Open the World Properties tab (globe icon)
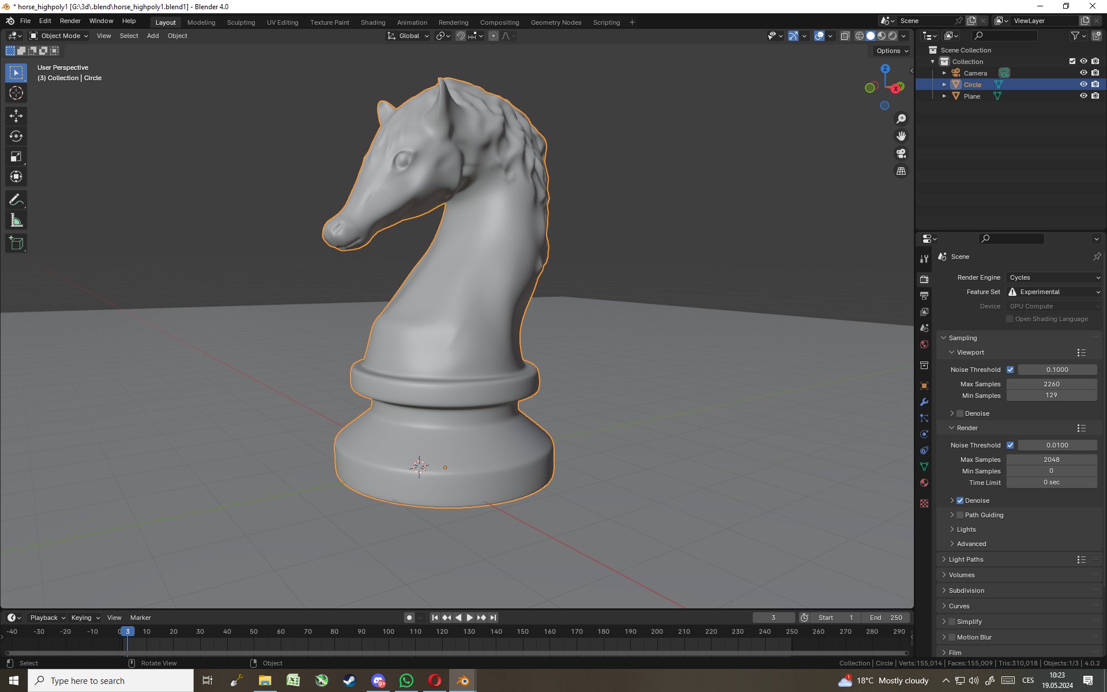Image resolution: width=1107 pixels, height=692 pixels. tap(924, 344)
